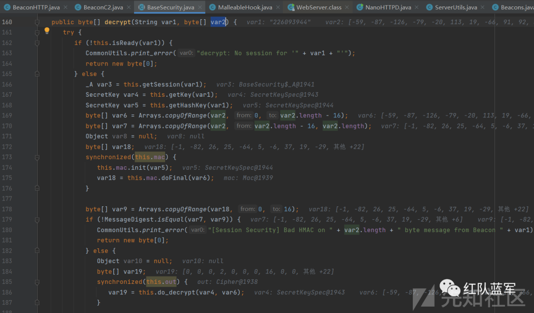Switch to the NanoHTTPD.java tab
This screenshot has width=534, height=313.
pos(388,7)
